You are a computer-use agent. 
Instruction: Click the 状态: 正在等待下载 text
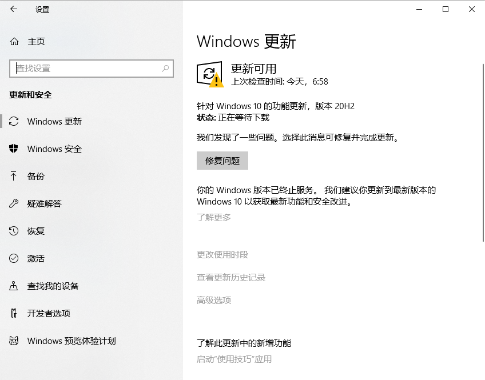tap(233, 118)
